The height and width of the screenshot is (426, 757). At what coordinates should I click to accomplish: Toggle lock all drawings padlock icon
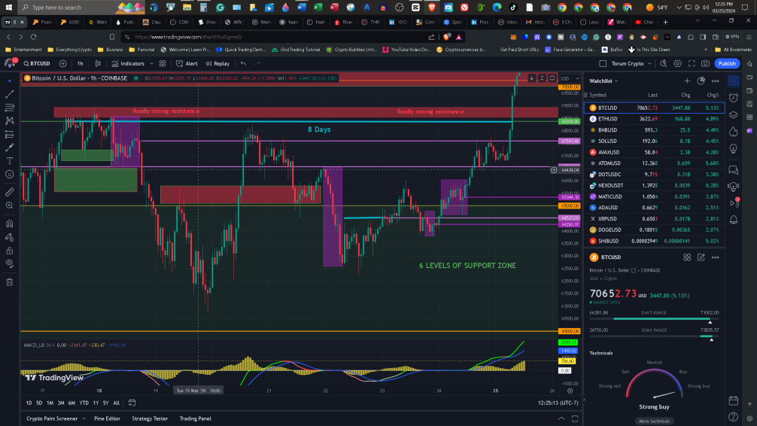pyautogui.click(x=9, y=251)
